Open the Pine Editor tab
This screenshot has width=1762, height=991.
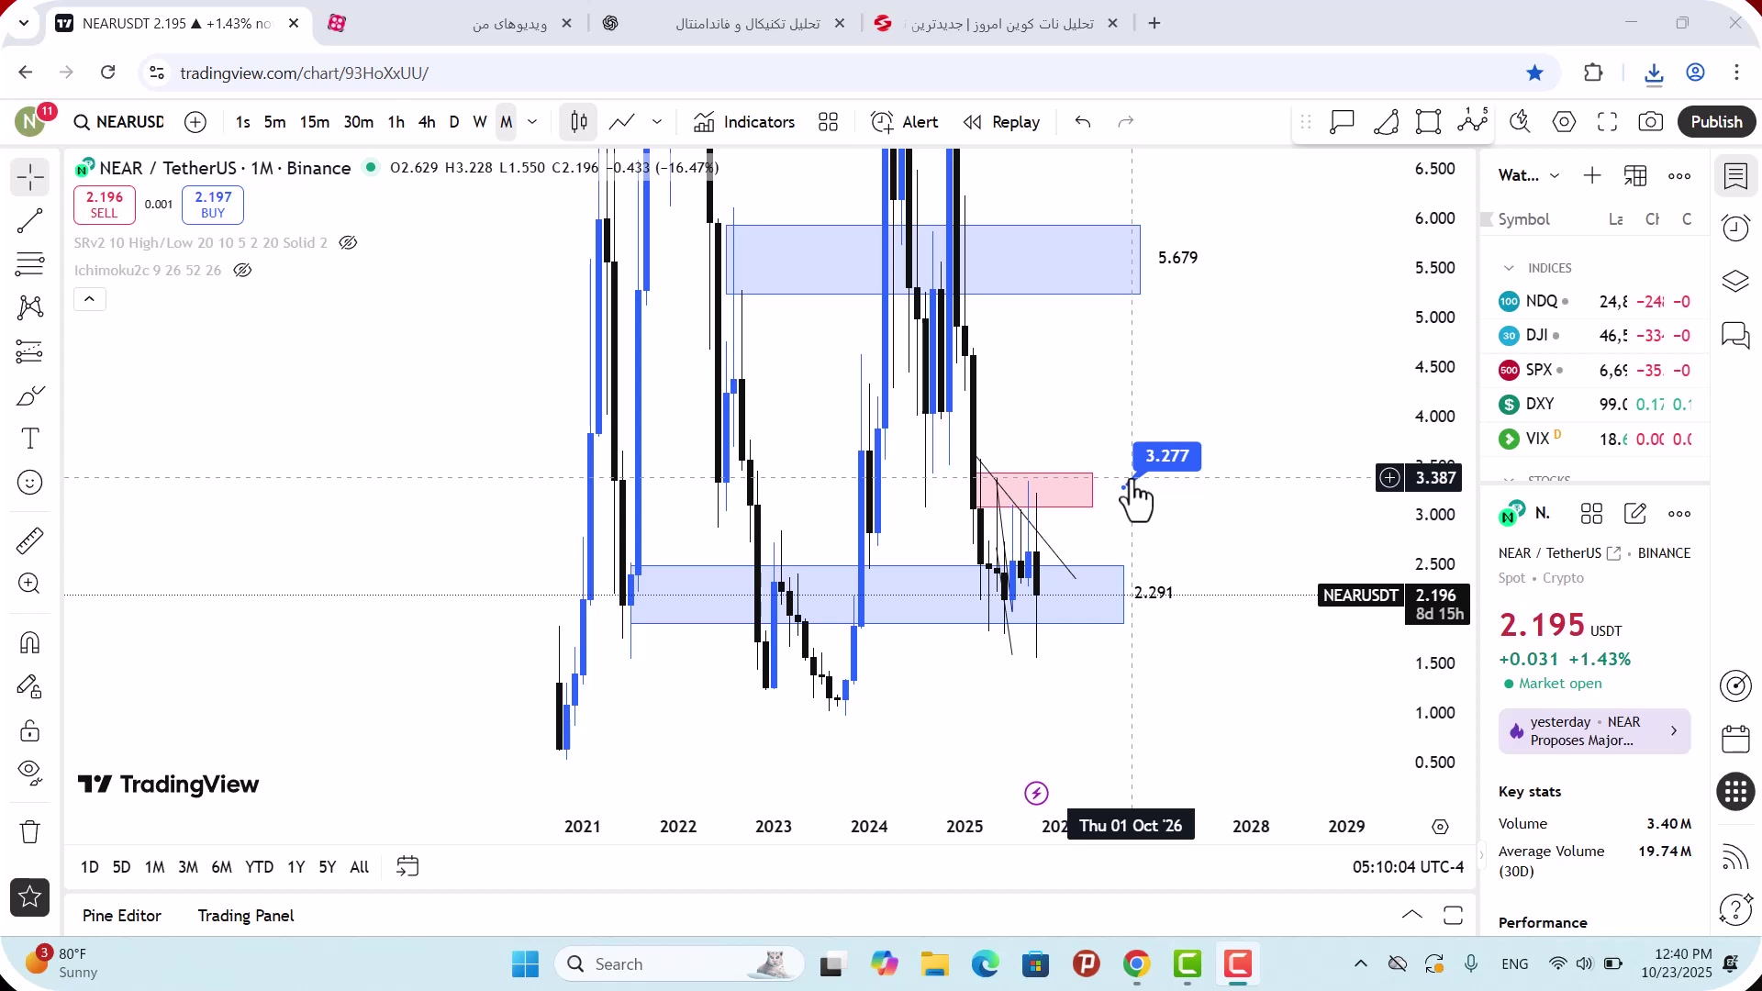pos(122,916)
